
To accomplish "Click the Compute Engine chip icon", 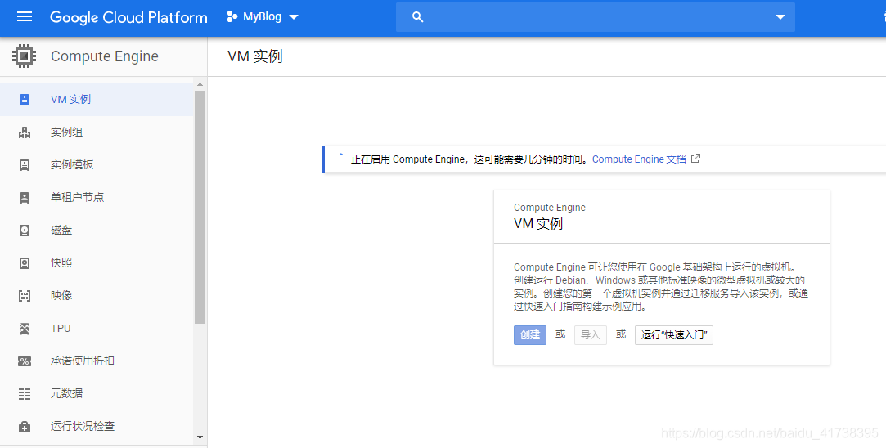I will [x=24, y=56].
